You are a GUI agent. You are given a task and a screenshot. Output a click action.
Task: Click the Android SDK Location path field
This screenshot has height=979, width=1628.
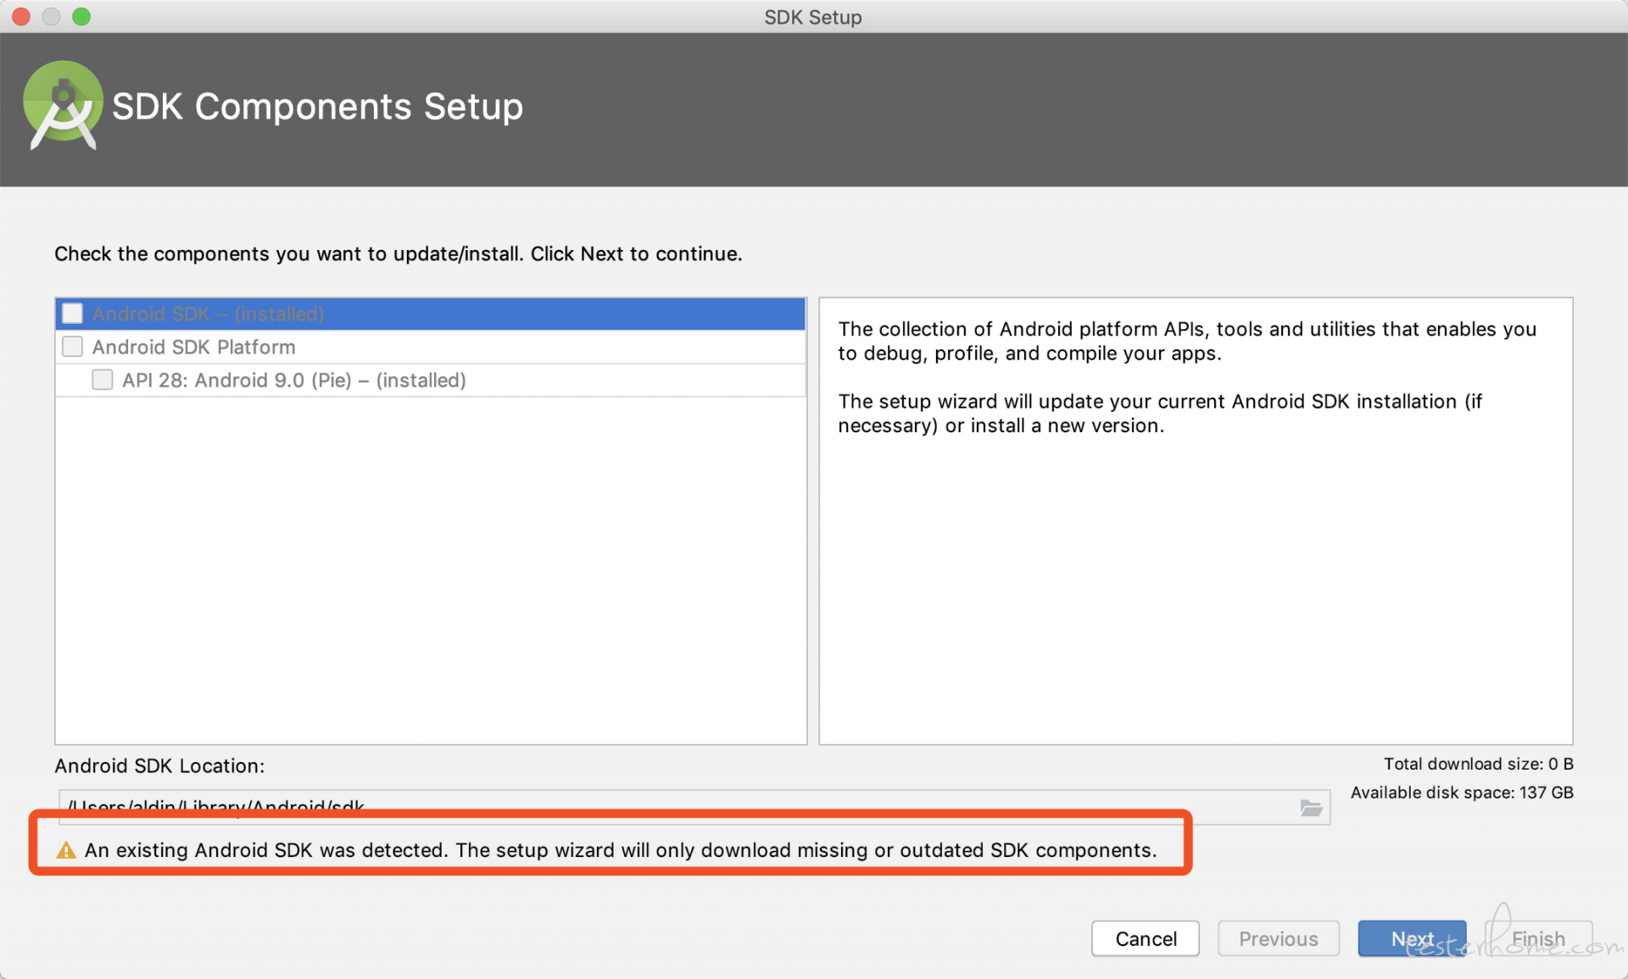coord(694,807)
